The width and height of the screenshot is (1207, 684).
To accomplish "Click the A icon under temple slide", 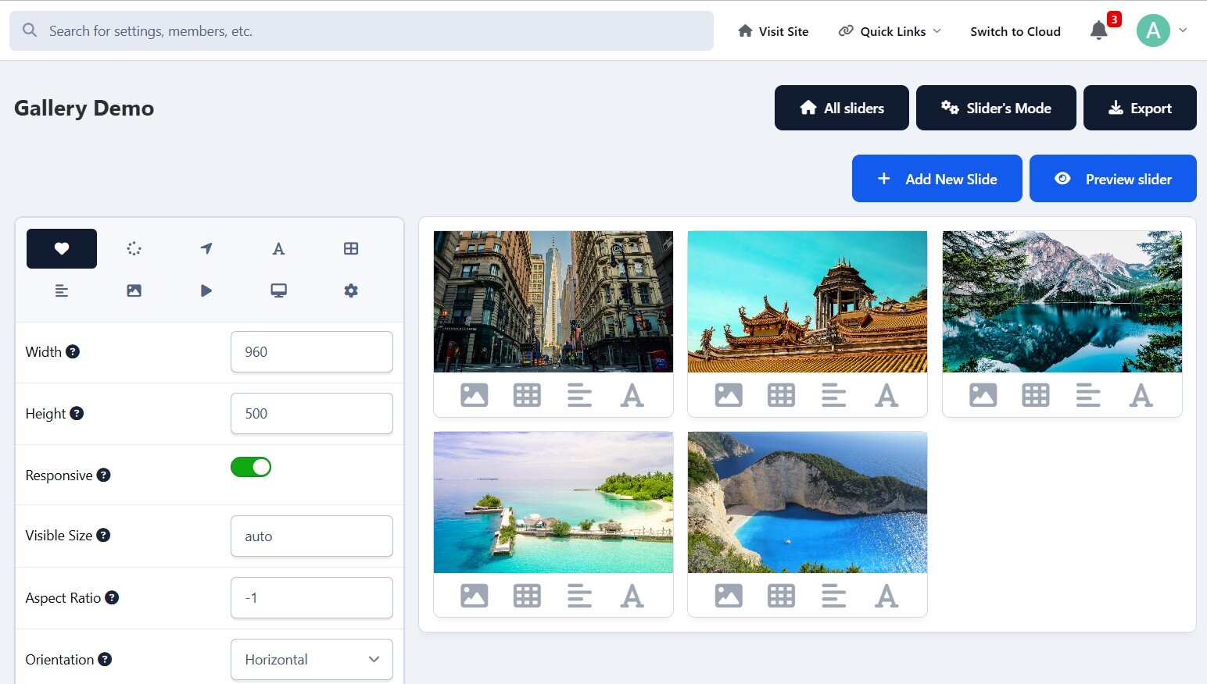I will [886, 395].
